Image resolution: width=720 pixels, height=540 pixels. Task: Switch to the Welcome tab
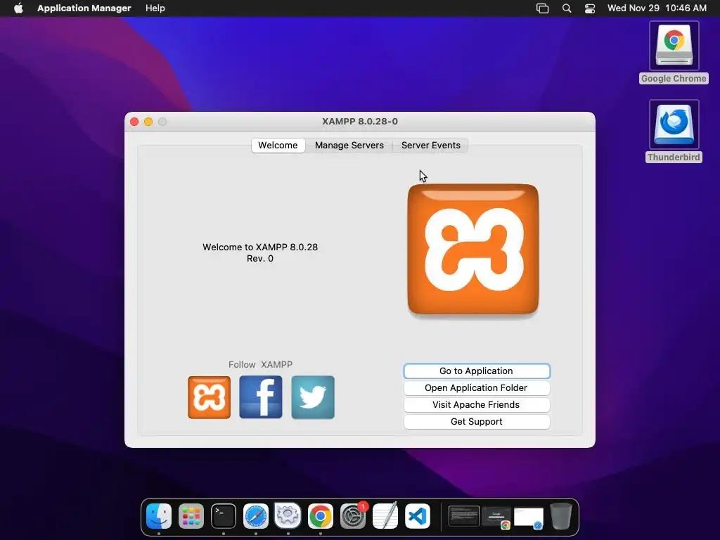tap(278, 146)
